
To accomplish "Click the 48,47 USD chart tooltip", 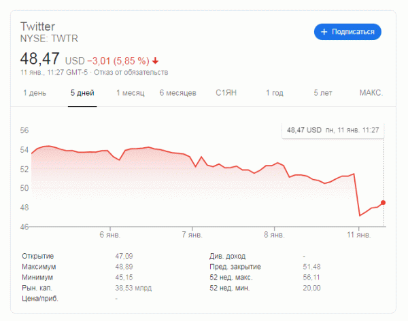I will 333,129.
